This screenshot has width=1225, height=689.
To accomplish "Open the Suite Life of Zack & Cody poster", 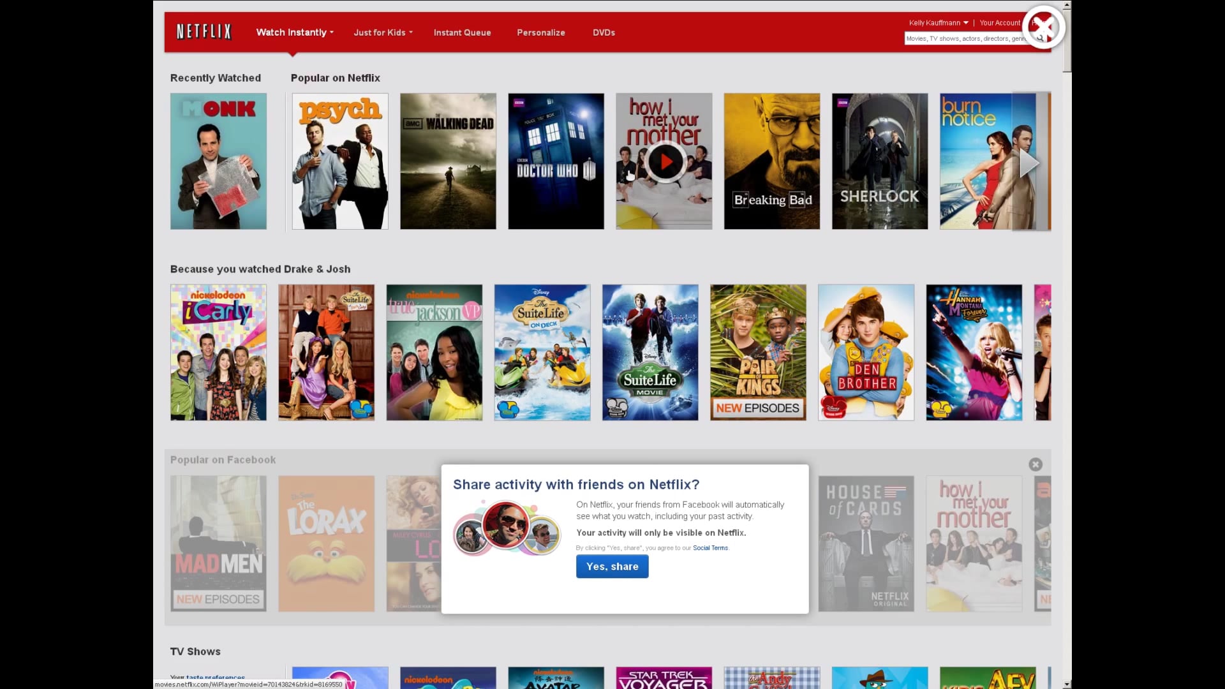I will pyautogui.click(x=326, y=353).
